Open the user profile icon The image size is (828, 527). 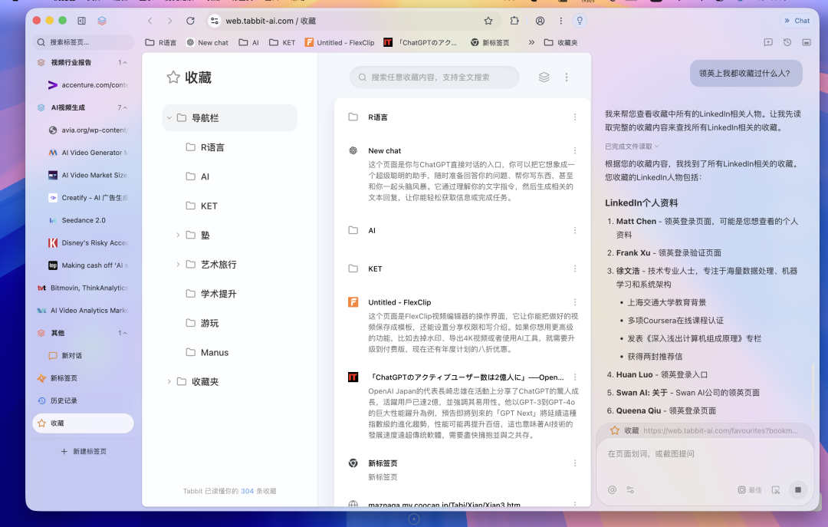[x=540, y=21]
